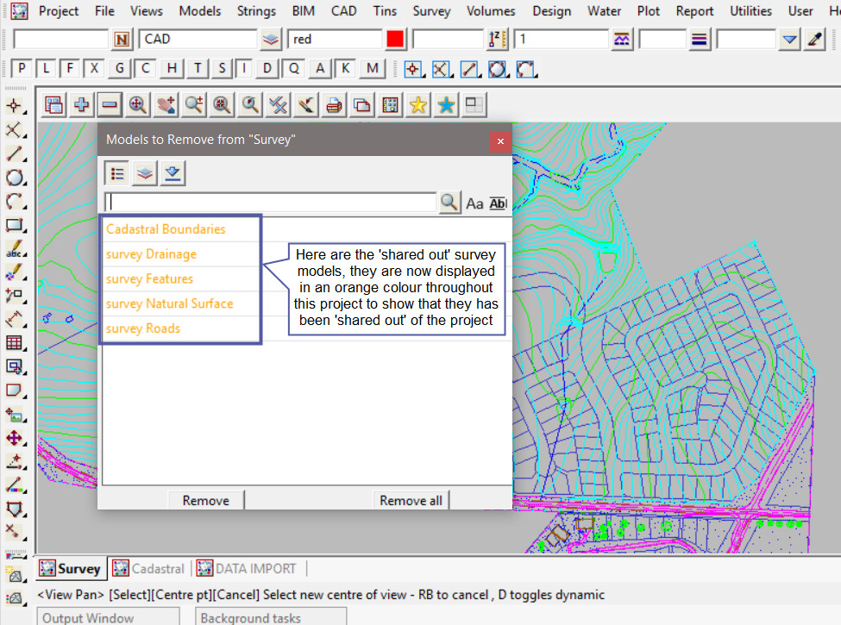Click the printer icon in the view toolbar
The height and width of the screenshot is (625, 841).
point(335,104)
